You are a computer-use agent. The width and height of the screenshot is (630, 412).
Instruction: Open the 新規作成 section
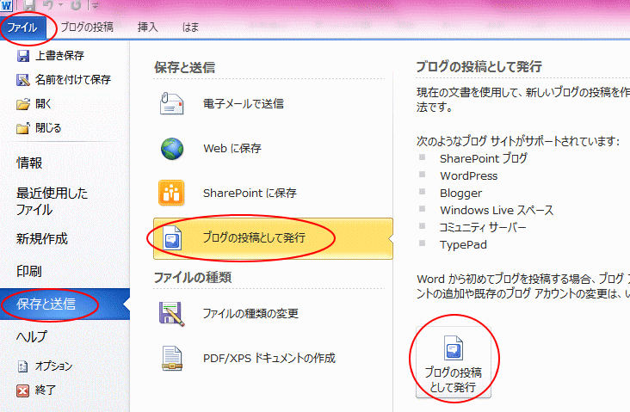point(42,239)
